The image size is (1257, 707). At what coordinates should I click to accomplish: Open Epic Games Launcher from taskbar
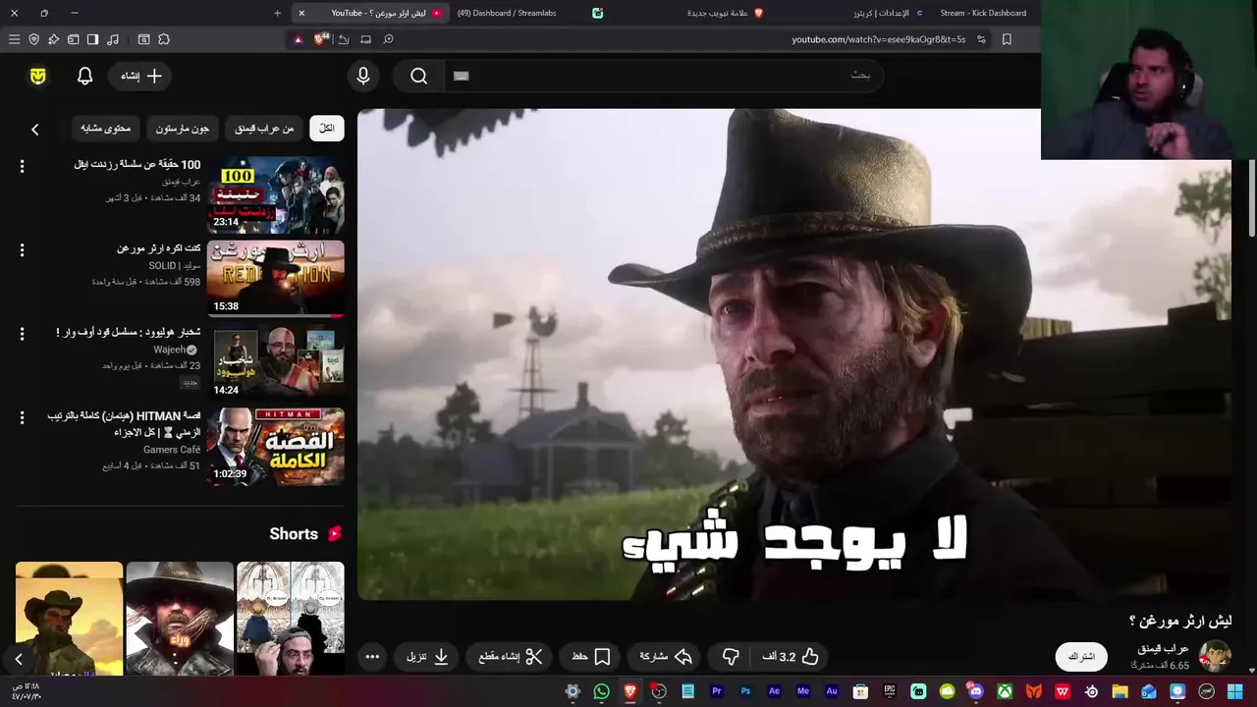pyautogui.click(x=890, y=691)
